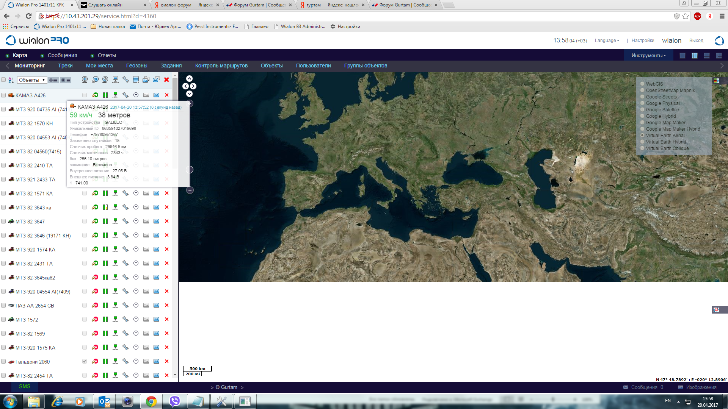Open the Объекты dropdown list
This screenshot has height=409, width=728.
point(32,80)
